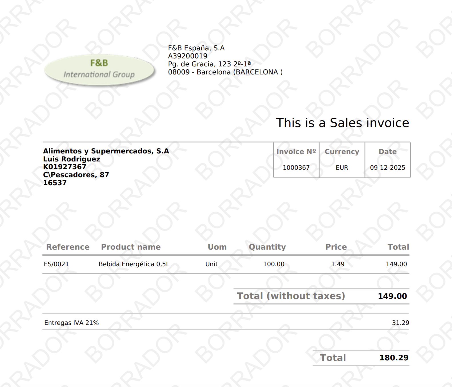This screenshot has height=387, width=452.
Task: Click the 'This is a Sales invoice' heading
Action: pyautogui.click(x=342, y=123)
